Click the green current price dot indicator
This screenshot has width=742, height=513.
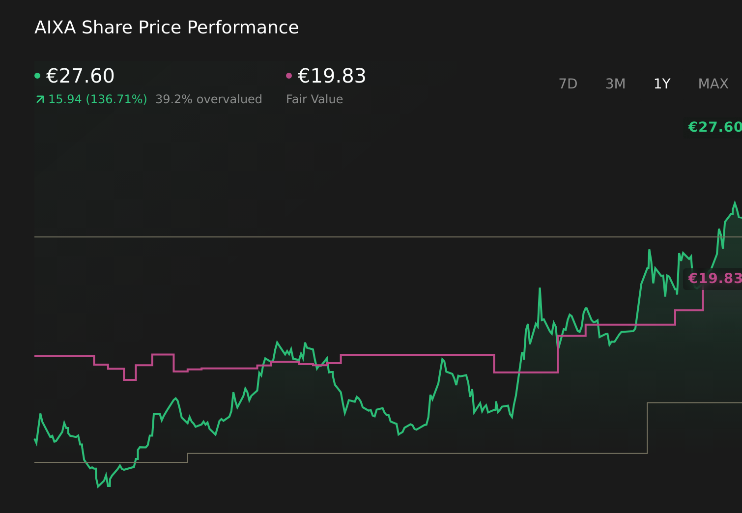click(x=37, y=75)
